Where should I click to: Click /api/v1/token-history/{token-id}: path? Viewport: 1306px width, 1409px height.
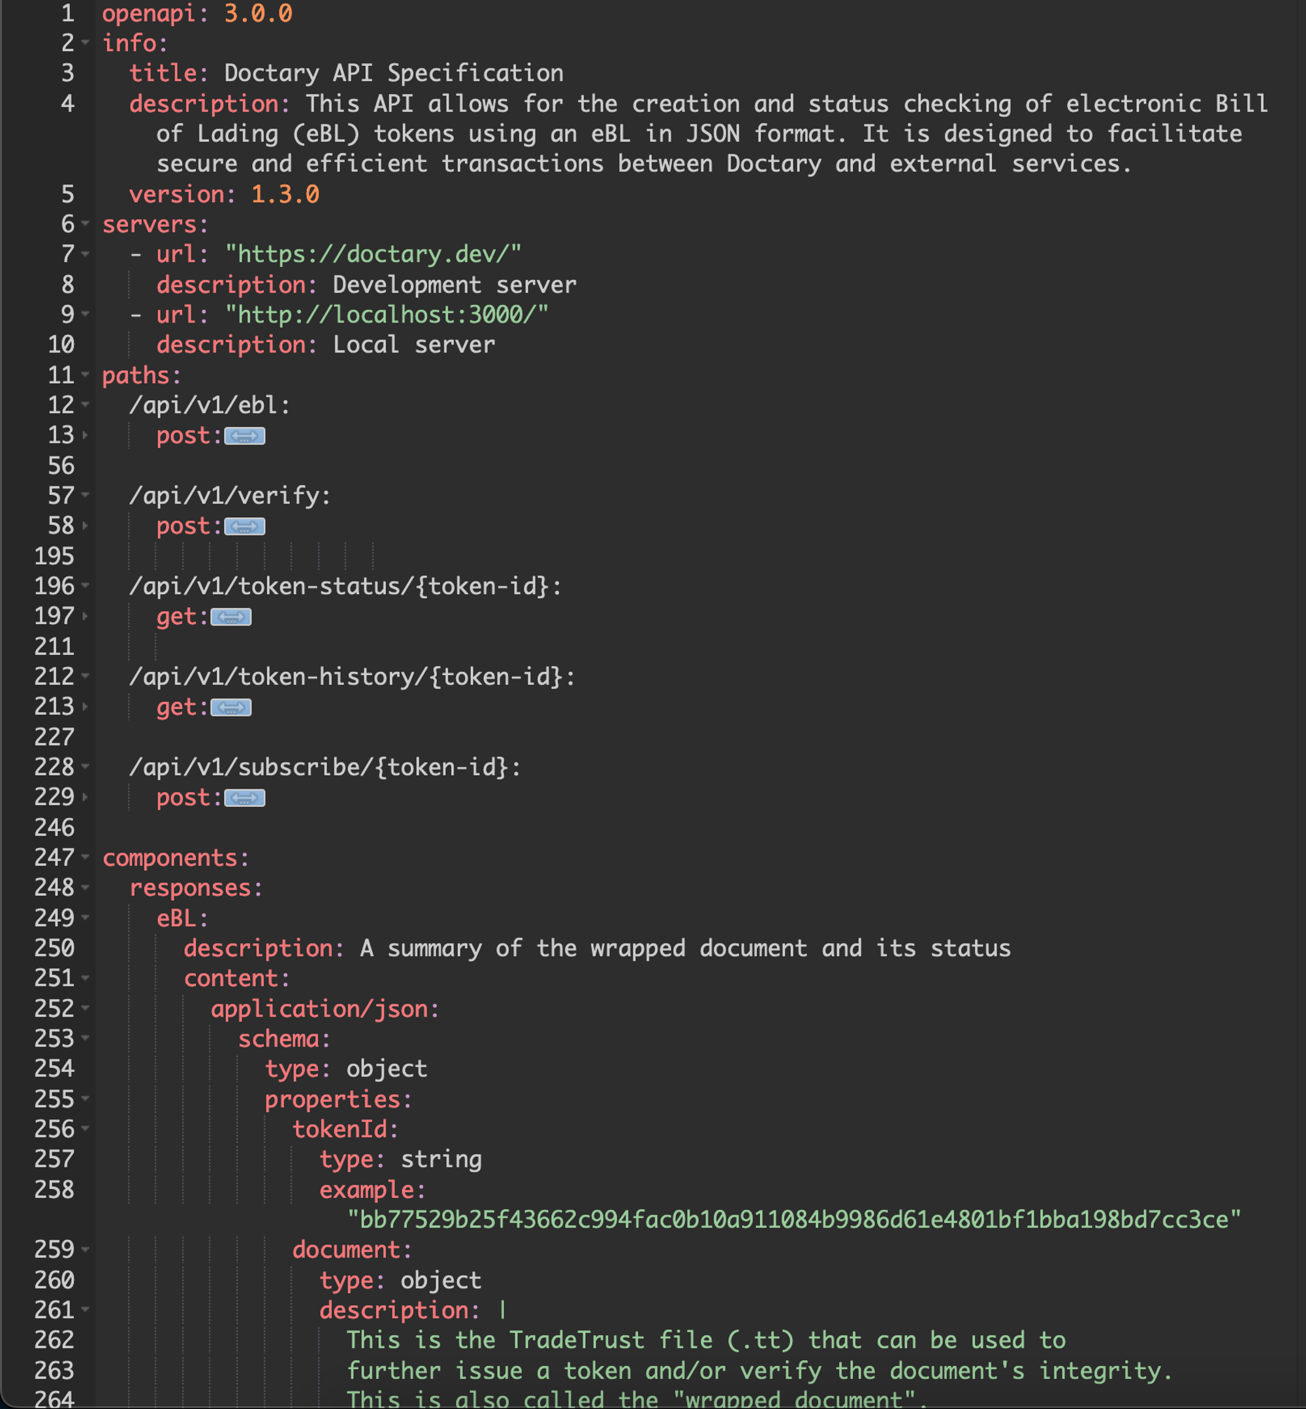353,676
